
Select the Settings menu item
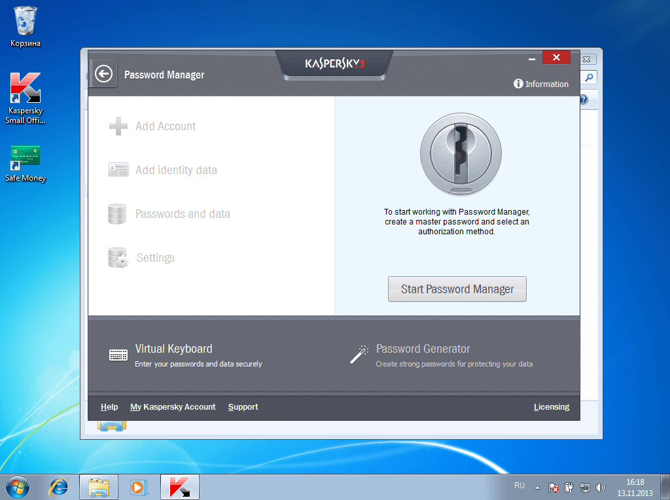[156, 258]
